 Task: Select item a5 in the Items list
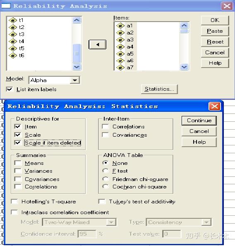click(125, 54)
